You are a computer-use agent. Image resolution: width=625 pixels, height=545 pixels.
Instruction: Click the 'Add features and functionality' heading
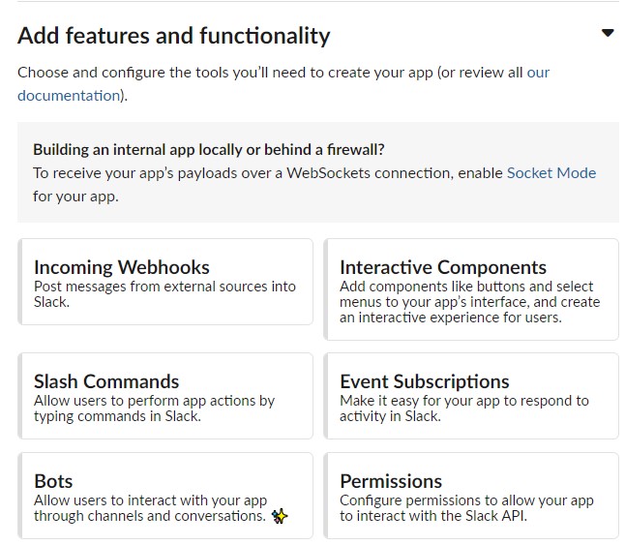coord(174,36)
